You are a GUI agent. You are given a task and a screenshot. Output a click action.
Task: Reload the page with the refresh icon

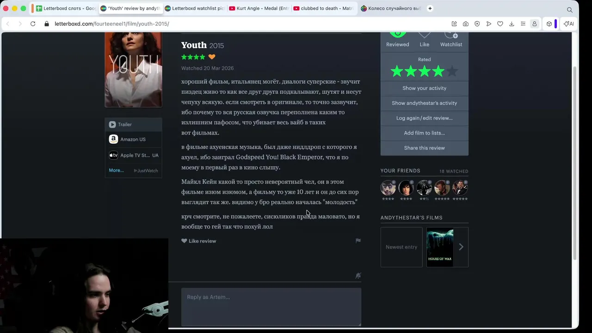[33, 24]
